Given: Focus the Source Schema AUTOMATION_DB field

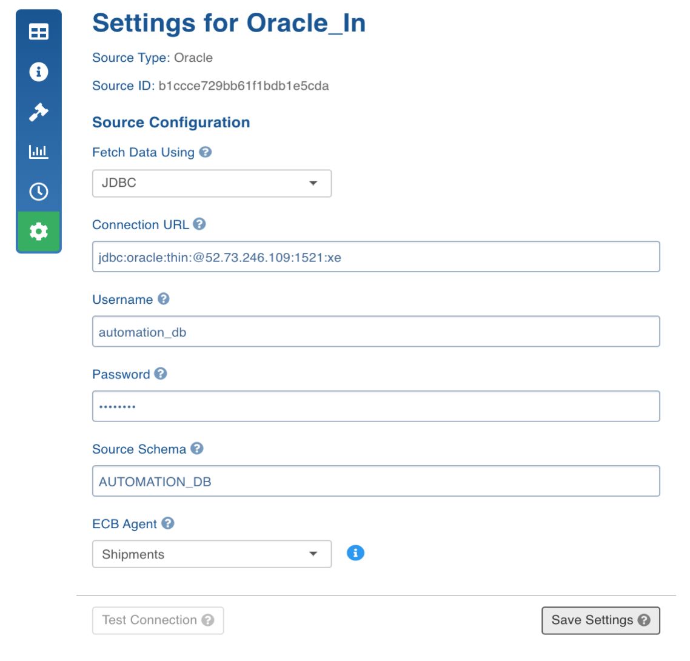Looking at the screenshot, I should [376, 481].
